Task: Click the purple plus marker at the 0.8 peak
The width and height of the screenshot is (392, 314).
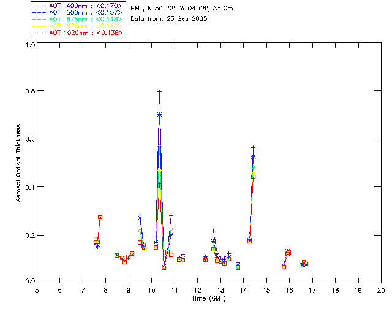Action: pyautogui.click(x=159, y=92)
